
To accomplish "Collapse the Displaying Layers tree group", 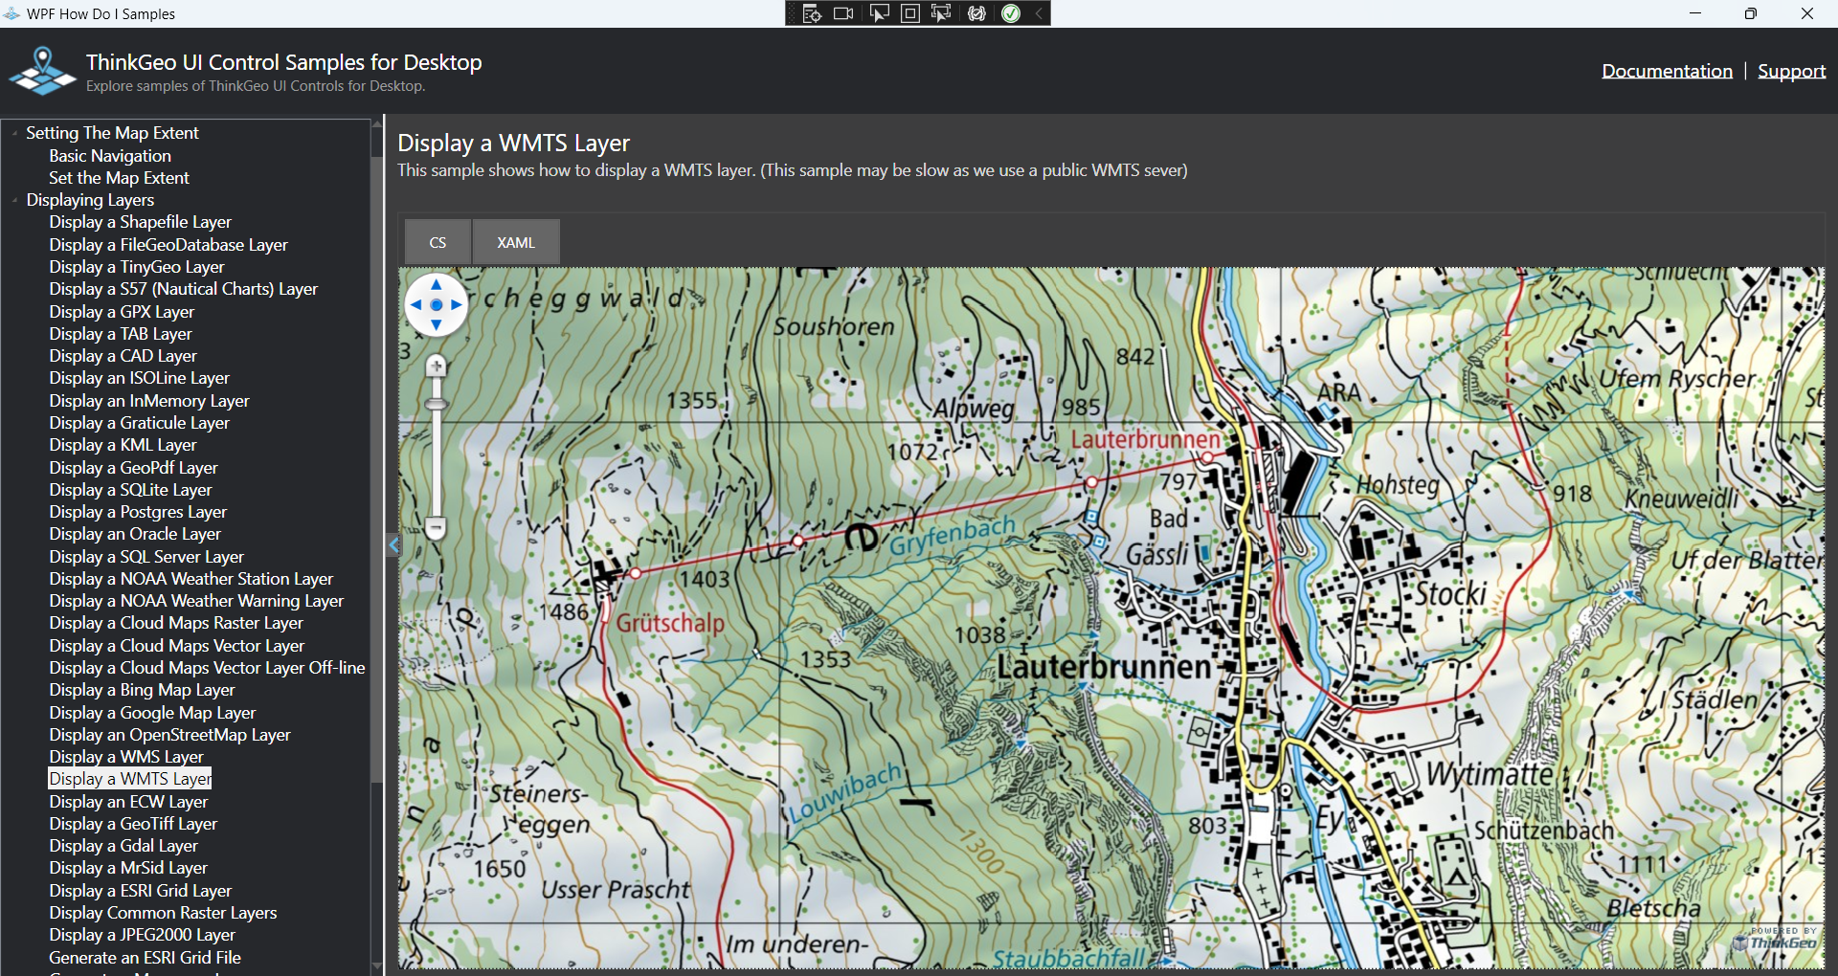I will (x=15, y=200).
